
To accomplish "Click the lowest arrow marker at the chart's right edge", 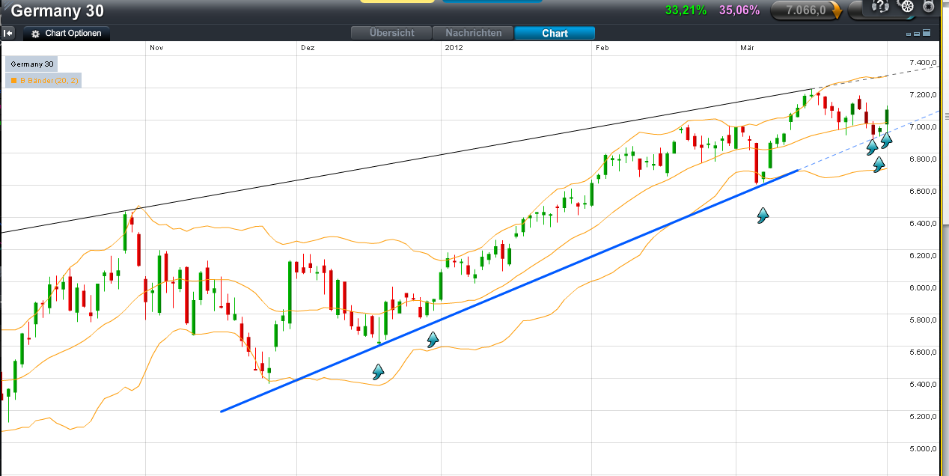I will tap(879, 162).
